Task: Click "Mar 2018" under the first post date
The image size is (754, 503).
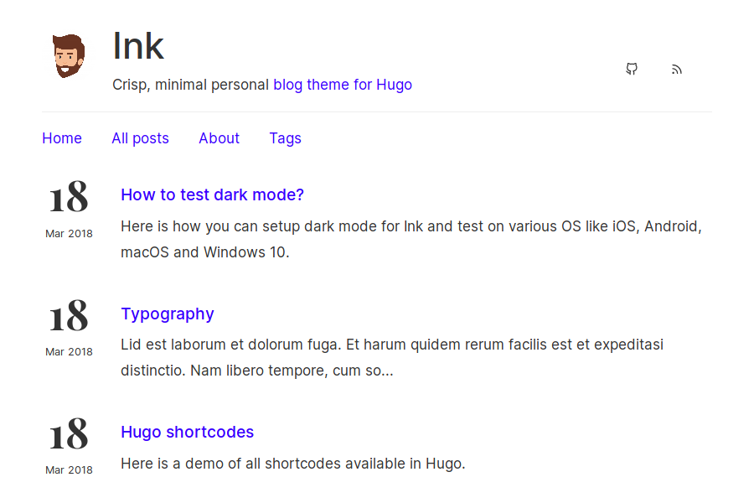Action: tap(69, 233)
